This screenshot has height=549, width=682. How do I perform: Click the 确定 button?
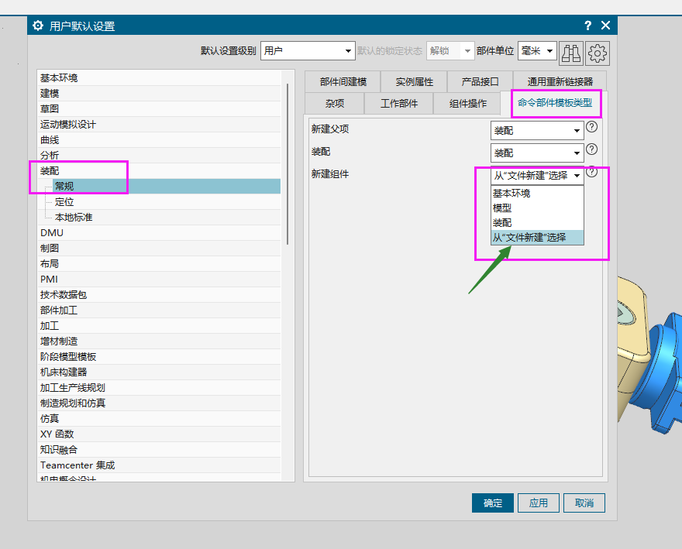point(493,503)
